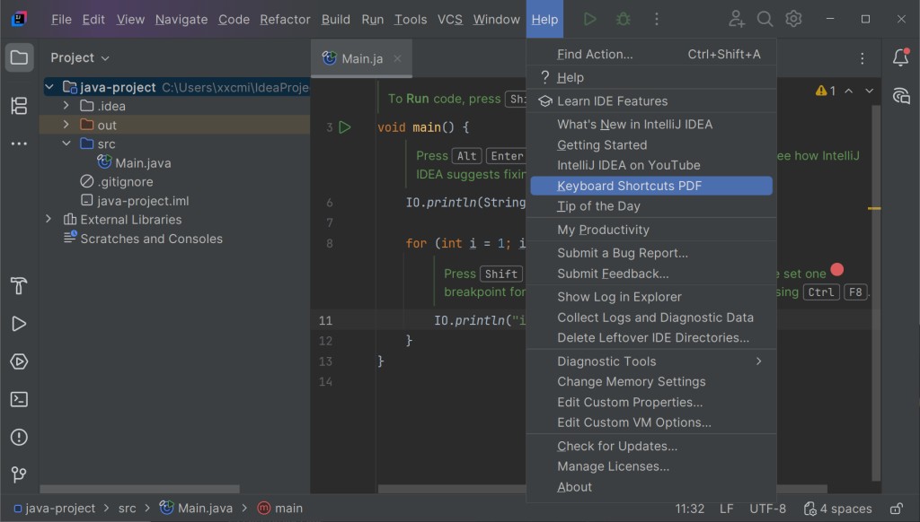Open the AI Assistant spiral icon
The width and height of the screenshot is (920, 522).
[900, 96]
